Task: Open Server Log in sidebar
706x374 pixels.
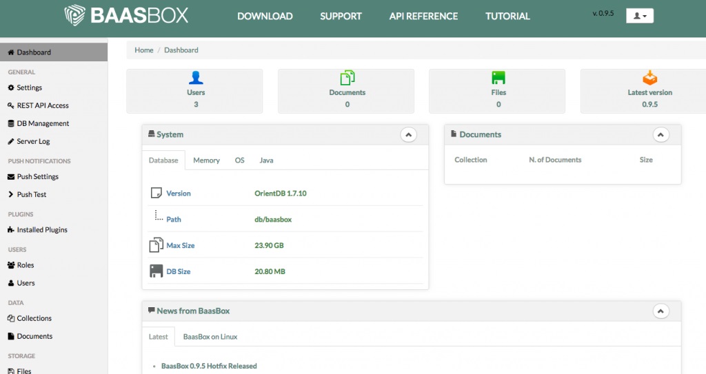Action: click(33, 141)
